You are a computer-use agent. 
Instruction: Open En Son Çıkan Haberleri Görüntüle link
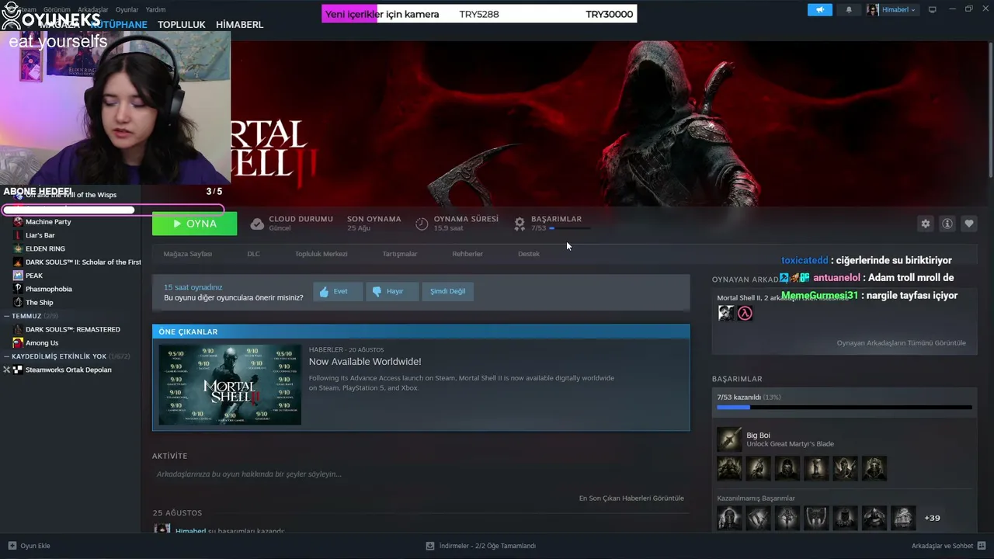(631, 498)
